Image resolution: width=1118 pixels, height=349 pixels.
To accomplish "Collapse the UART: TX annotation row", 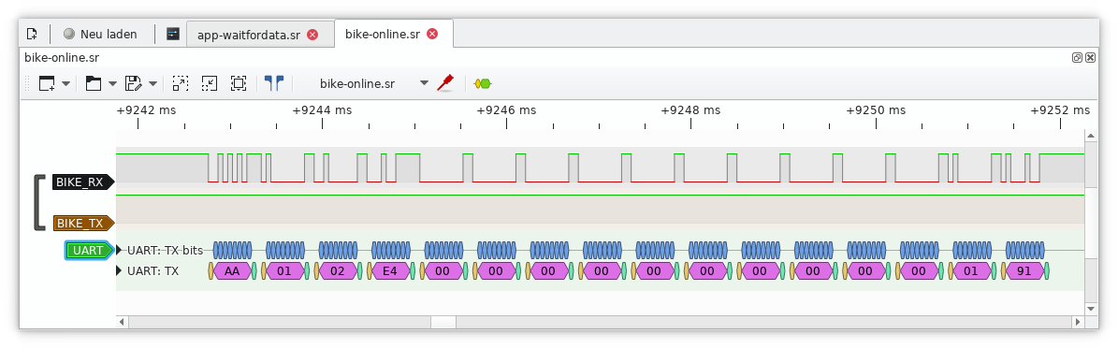I will [x=119, y=271].
